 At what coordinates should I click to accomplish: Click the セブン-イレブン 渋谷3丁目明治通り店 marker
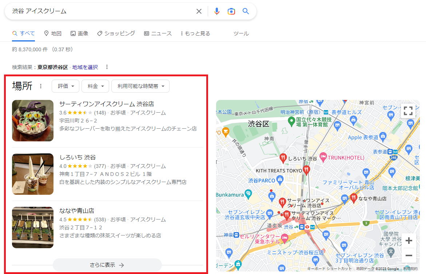[x=344, y=246]
